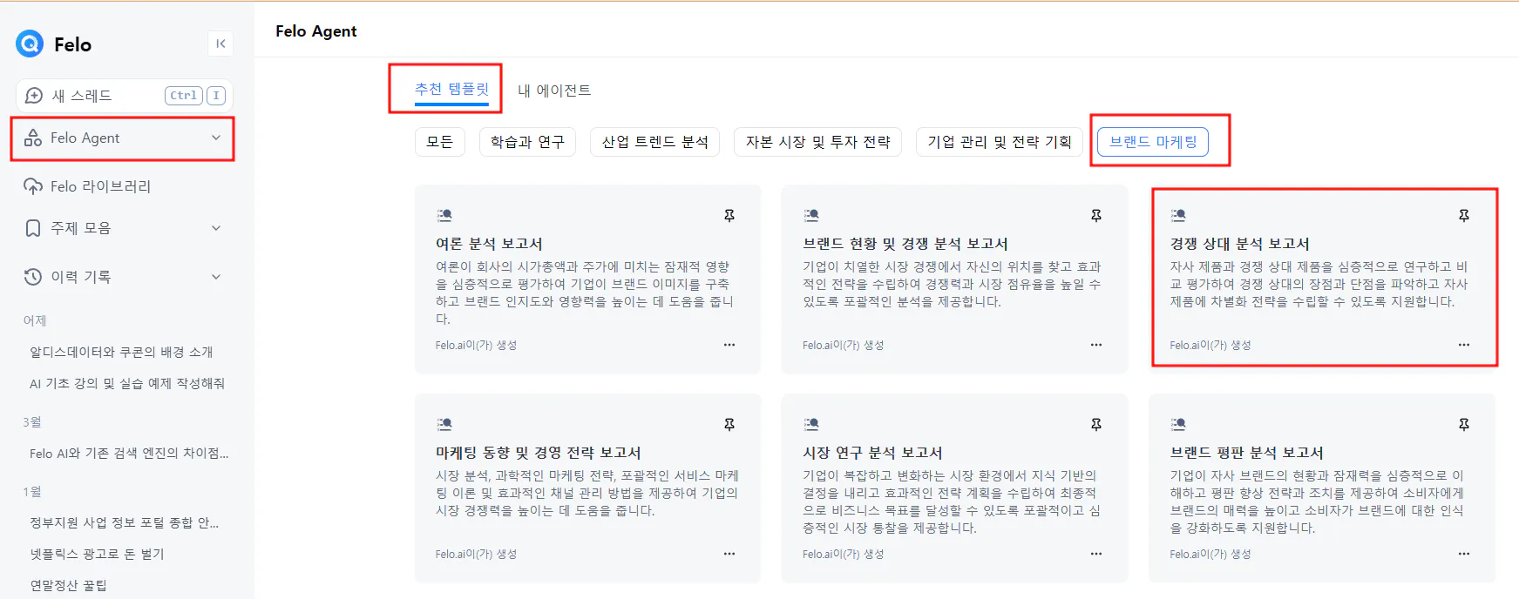Open more options on 브랜드 평판 분석 보고서 card
1519x599 pixels.
pyautogui.click(x=1464, y=554)
